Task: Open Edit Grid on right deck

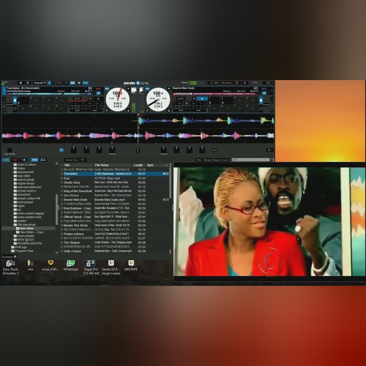Action: click(241, 91)
